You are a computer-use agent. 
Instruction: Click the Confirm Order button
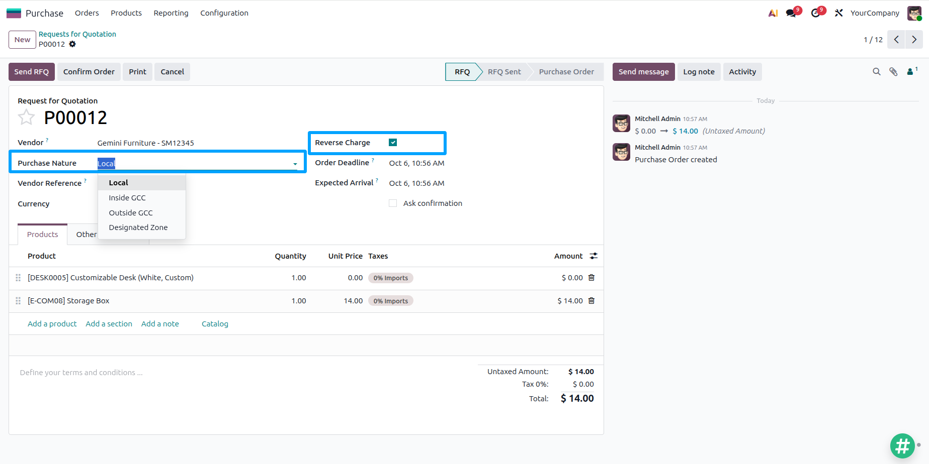[89, 72]
